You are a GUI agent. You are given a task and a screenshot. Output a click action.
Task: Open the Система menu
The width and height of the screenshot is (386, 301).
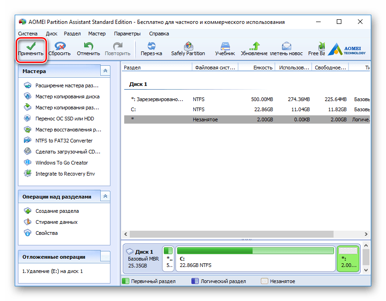[28, 34]
